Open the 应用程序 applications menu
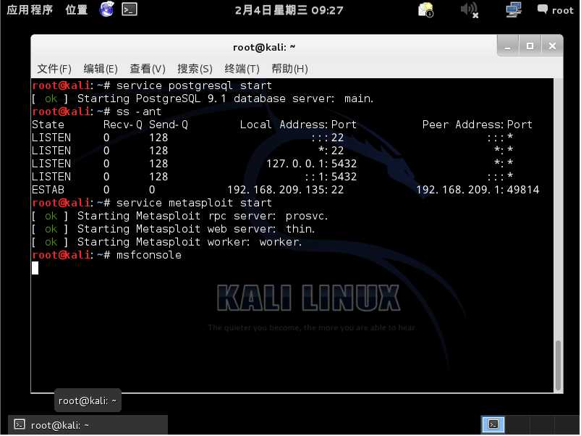Screen dimensions: 581x436 (x=30, y=9)
